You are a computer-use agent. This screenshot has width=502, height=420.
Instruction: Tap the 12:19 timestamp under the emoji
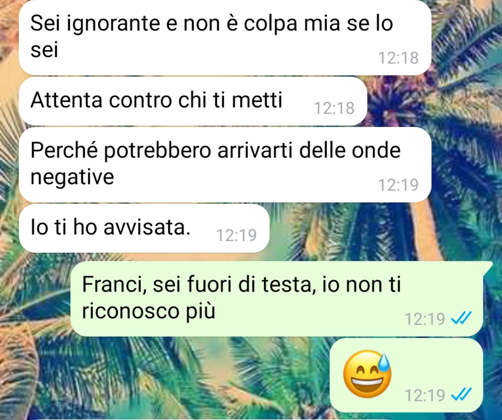click(425, 395)
